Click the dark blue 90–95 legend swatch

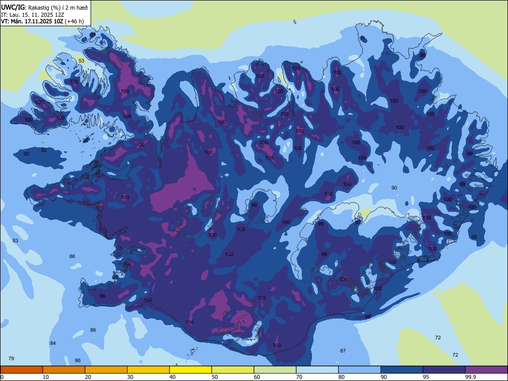[x=402, y=370]
